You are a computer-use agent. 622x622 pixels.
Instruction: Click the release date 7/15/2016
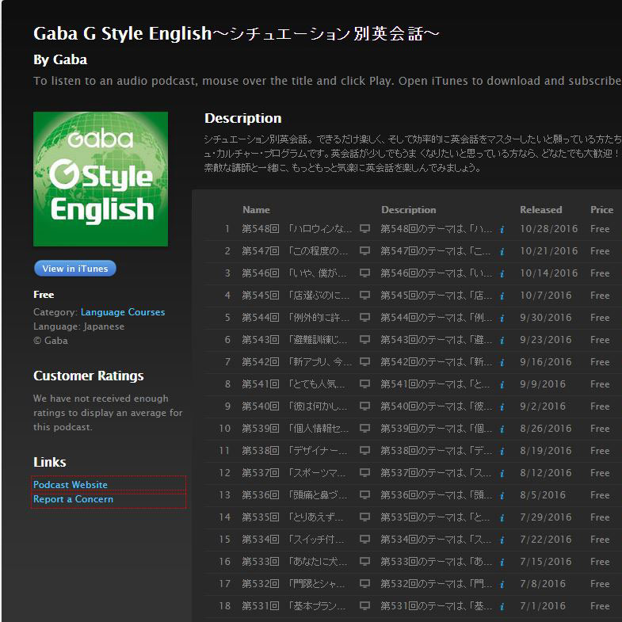click(545, 562)
